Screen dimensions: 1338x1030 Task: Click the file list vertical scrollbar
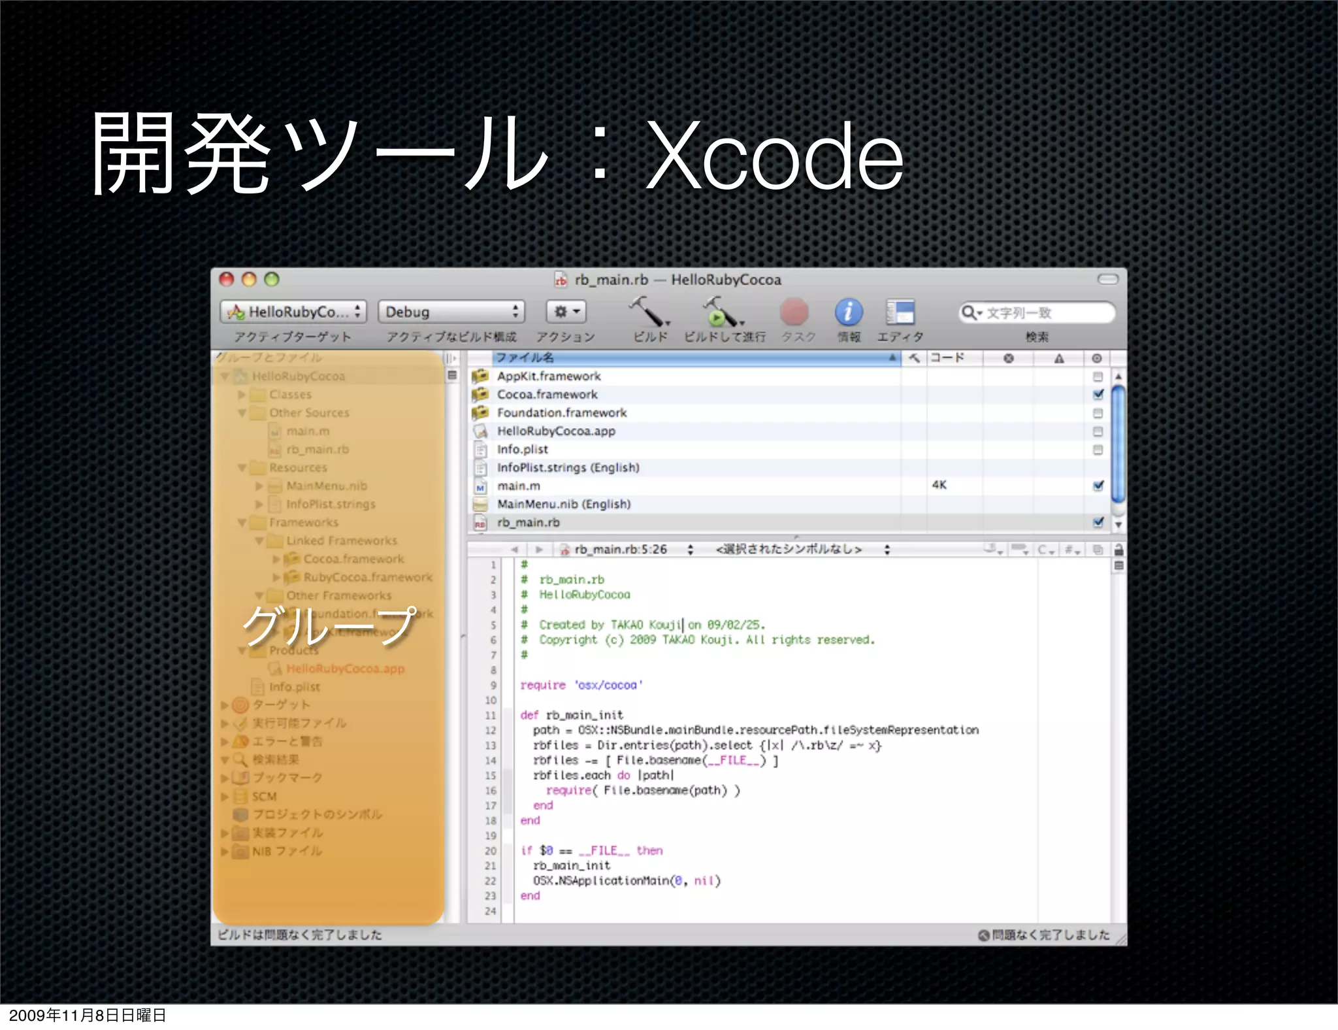tap(1118, 444)
